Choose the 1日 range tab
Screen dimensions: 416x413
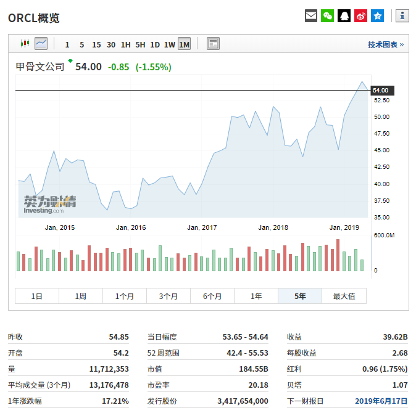37,296
